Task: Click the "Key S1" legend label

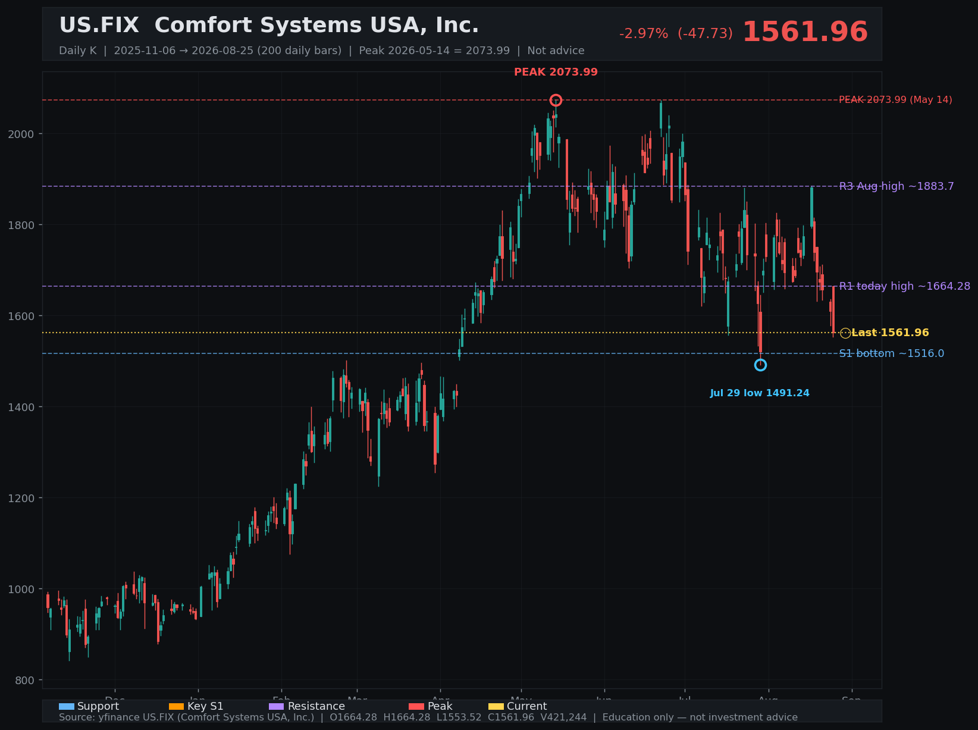Action: click(205, 707)
